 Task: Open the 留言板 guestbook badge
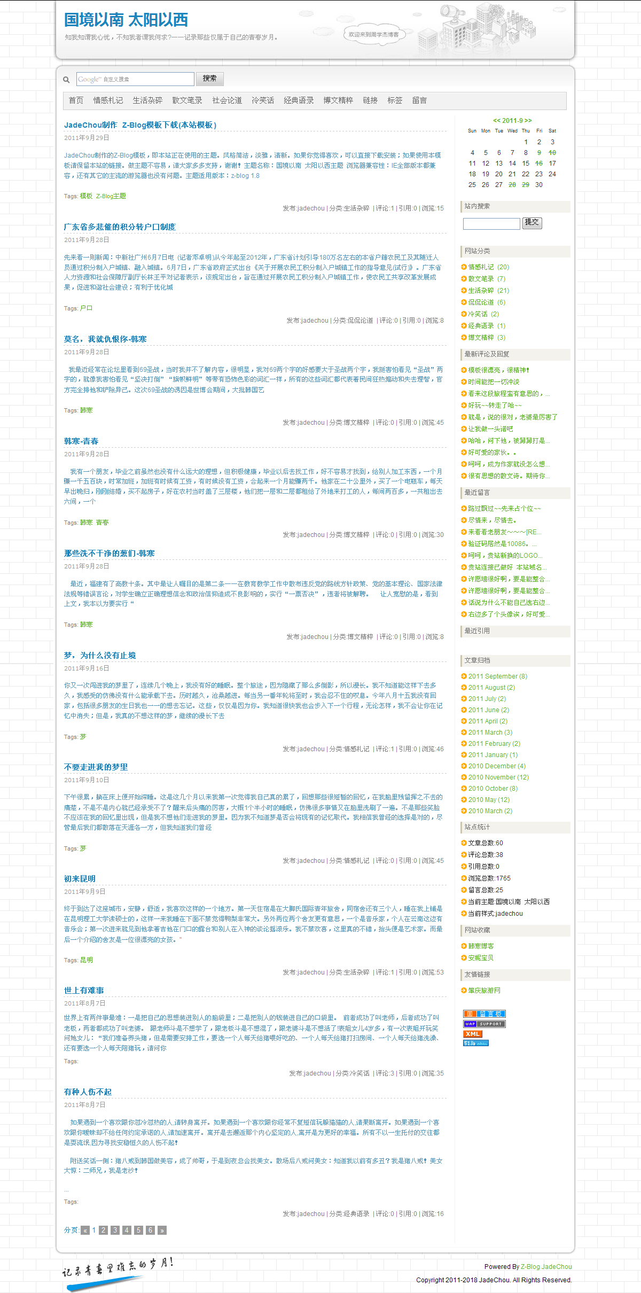484,1014
